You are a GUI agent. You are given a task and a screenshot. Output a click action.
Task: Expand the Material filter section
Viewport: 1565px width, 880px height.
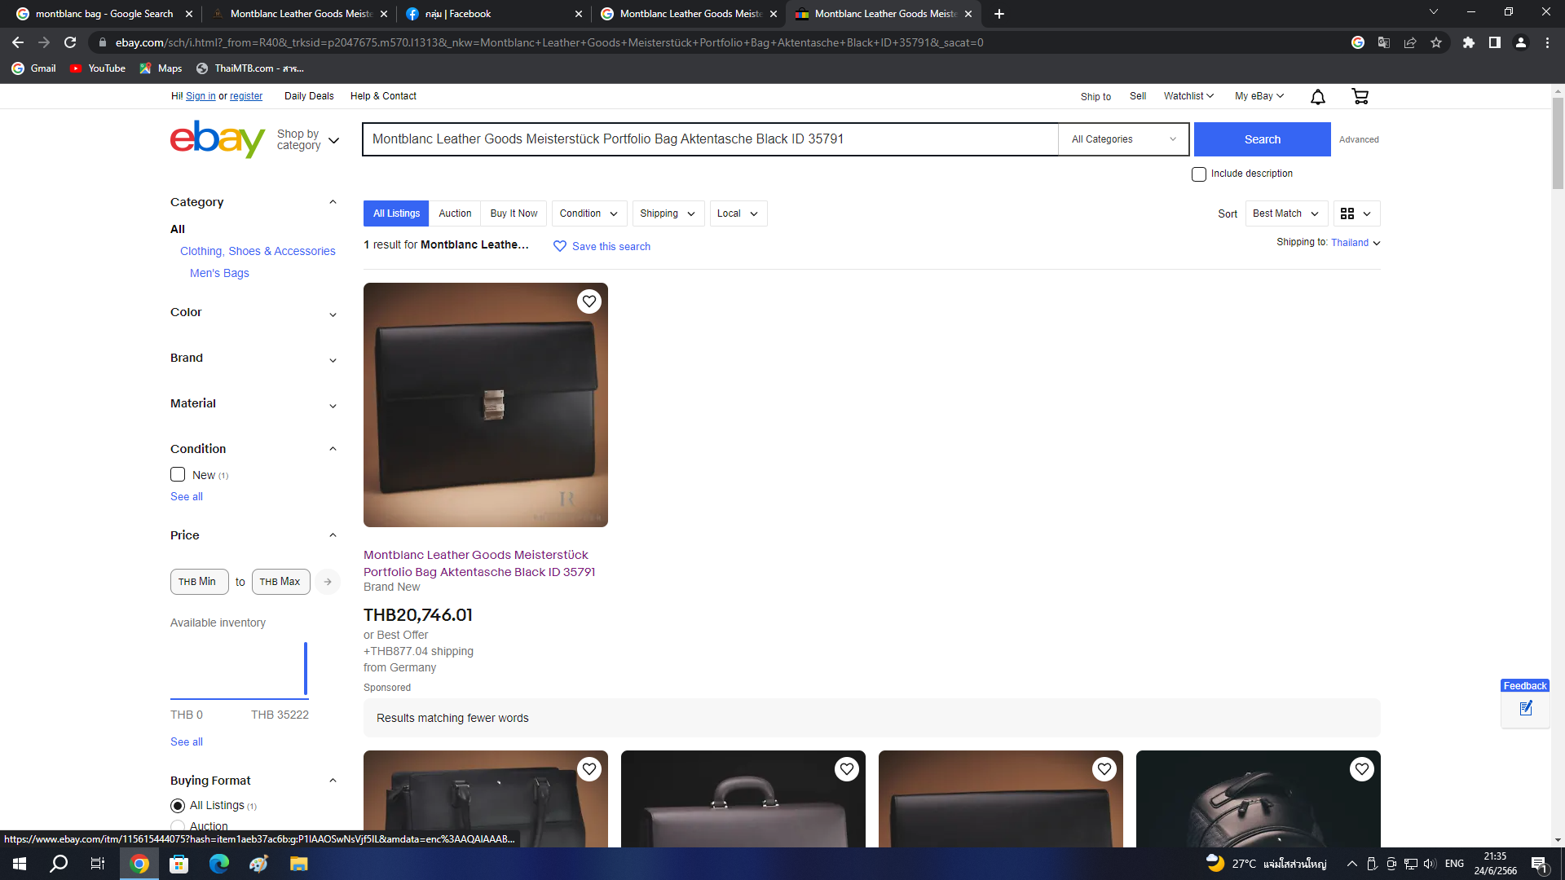pyautogui.click(x=253, y=404)
